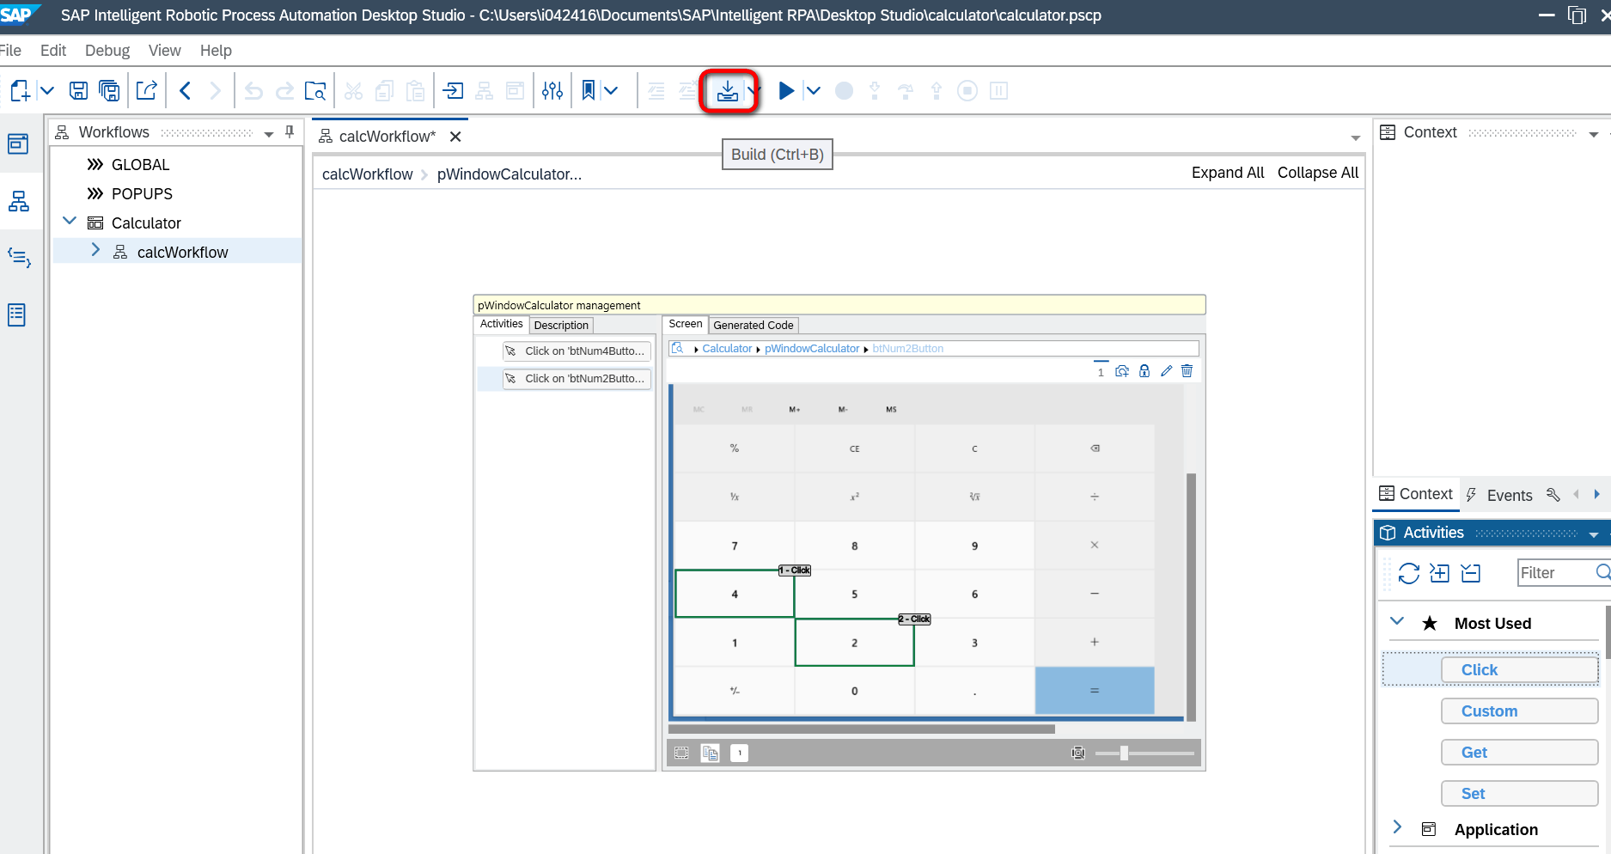Click the delete trash icon above screen preview
This screenshot has height=854, width=1611.
pos(1187,371)
